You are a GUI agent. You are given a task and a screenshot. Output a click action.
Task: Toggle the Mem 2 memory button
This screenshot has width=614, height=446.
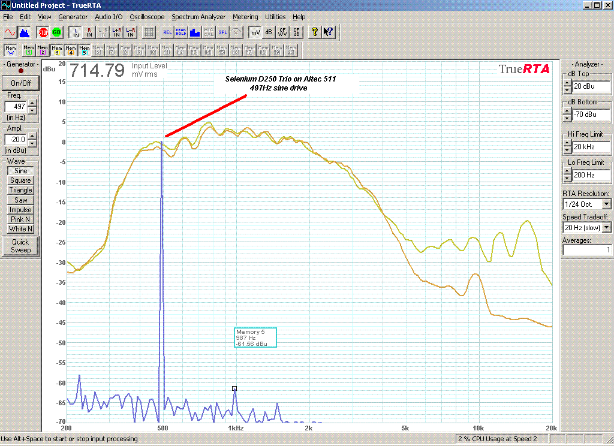43,50
